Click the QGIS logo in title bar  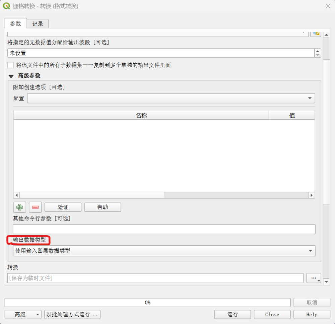pyautogui.click(x=6, y=6)
